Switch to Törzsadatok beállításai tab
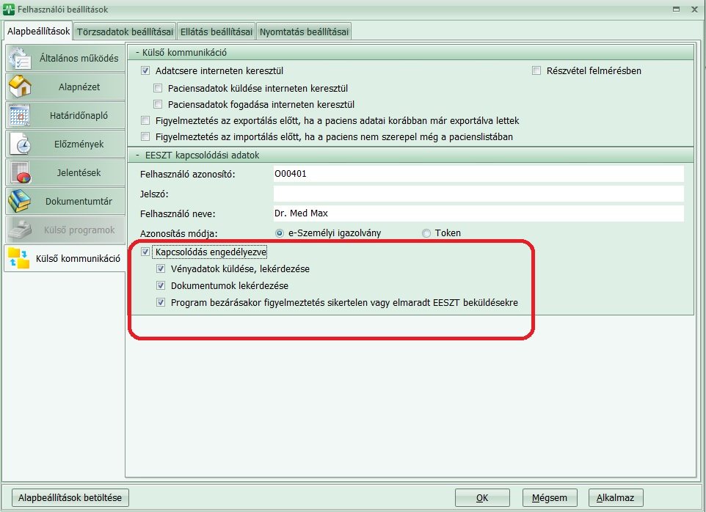Image resolution: width=706 pixels, height=512 pixels. [x=125, y=31]
